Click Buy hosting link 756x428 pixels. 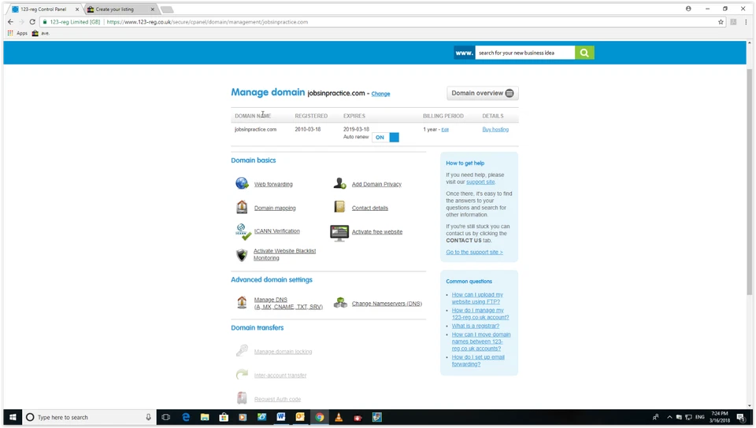tap(495, 130)
